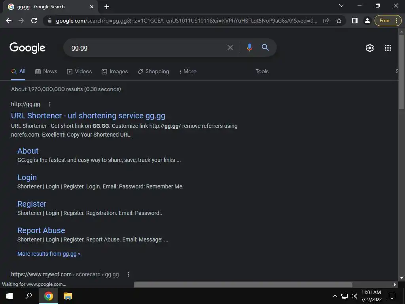Image resolution: width=405 pixels, height=304 pixels.
Task: Open clock showing 11:01 AM
Action: 371,296
